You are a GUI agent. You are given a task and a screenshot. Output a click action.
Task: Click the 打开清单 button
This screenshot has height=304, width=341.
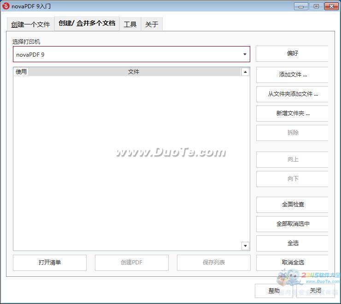pyautogui.click(x=50, y=263)
